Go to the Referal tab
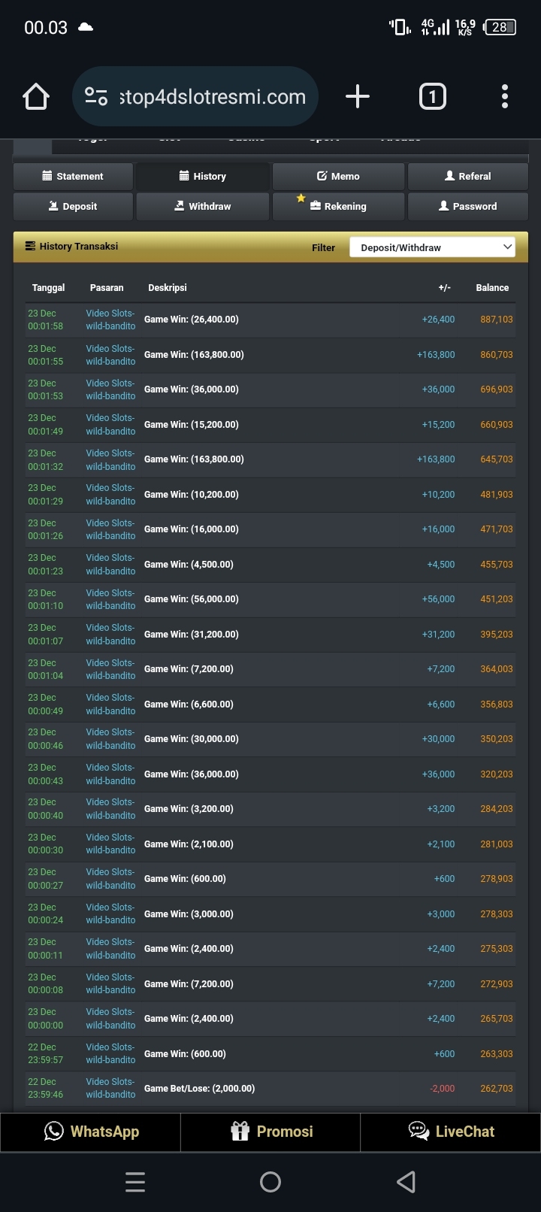 467,177
